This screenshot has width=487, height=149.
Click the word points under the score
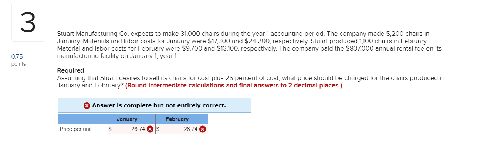click(x=19, y=64)
